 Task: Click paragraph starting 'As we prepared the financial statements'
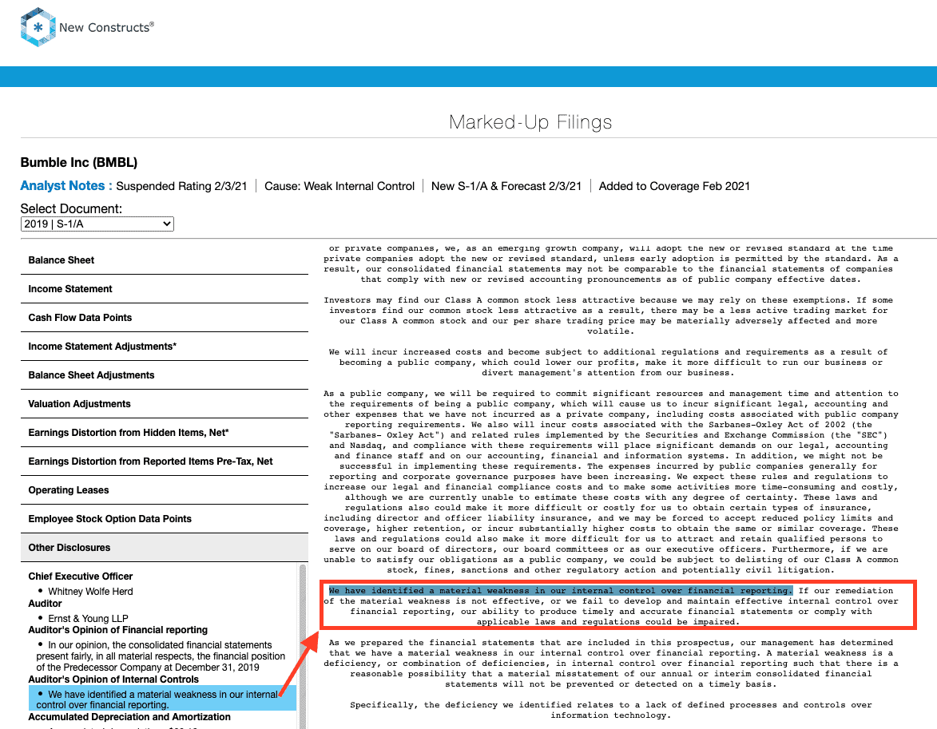click(x=610, y=664)
